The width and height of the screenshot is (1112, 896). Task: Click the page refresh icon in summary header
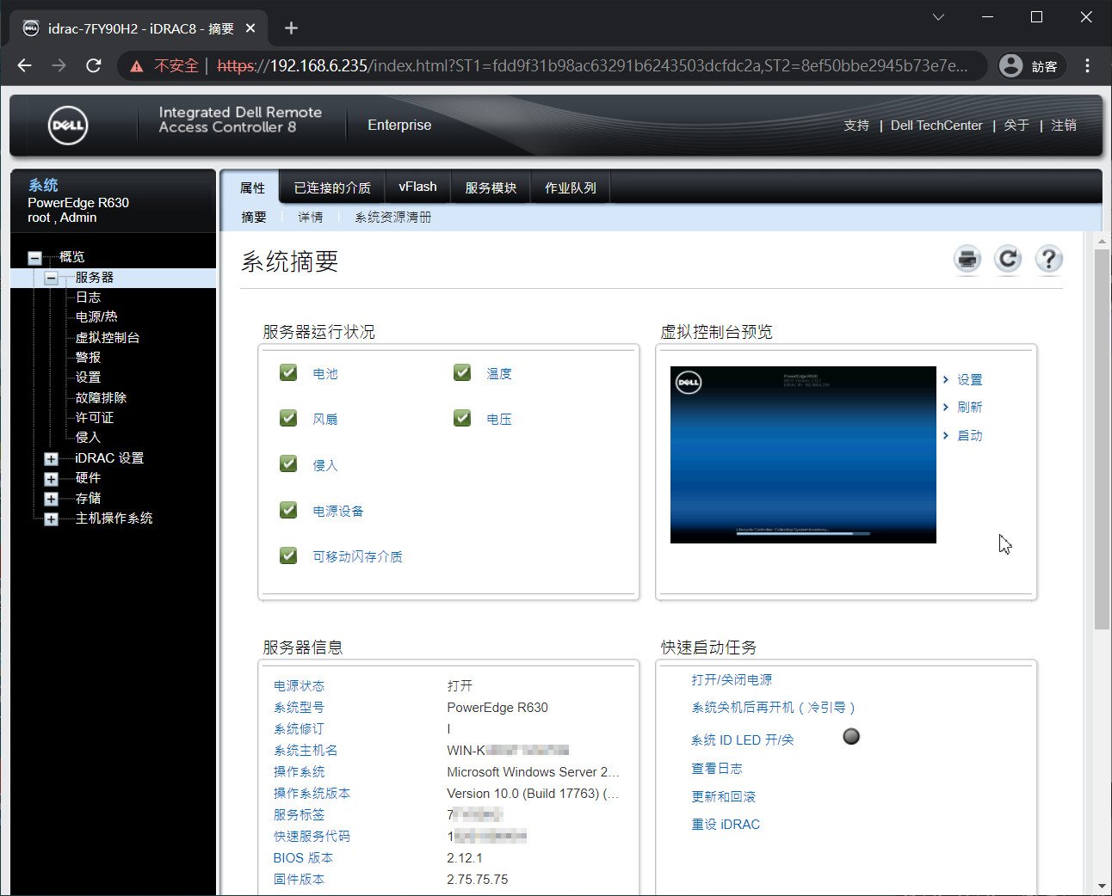click(1008, 259)
